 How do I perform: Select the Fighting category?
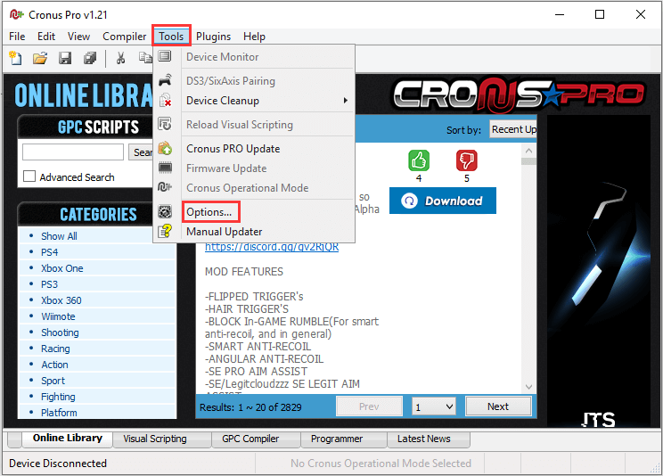(58, 397)
